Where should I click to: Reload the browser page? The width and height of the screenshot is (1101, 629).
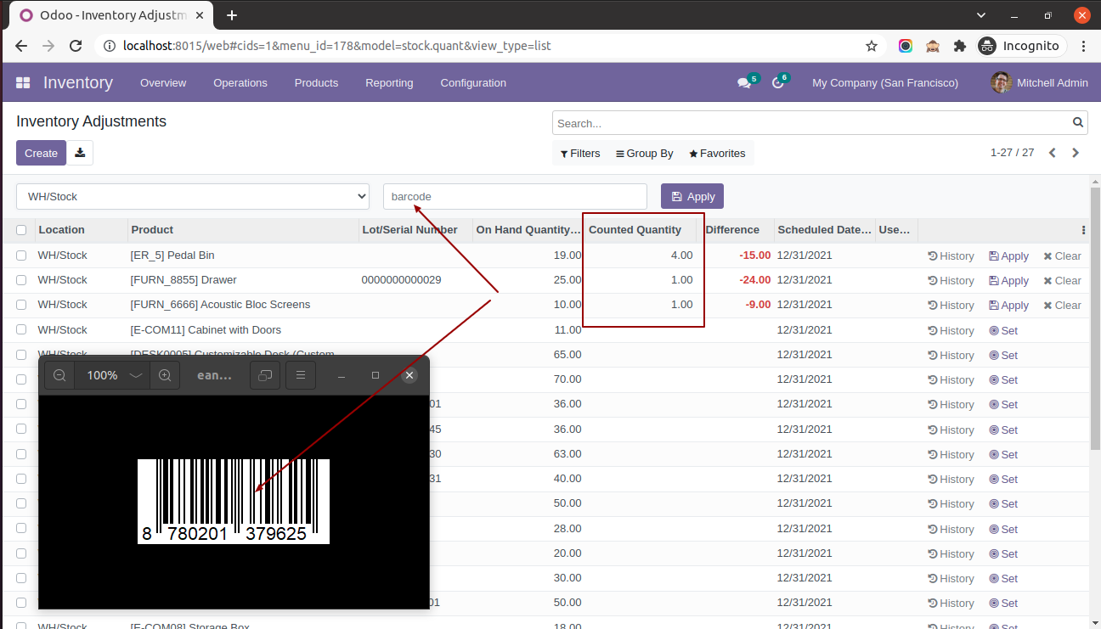coord(76,46)
